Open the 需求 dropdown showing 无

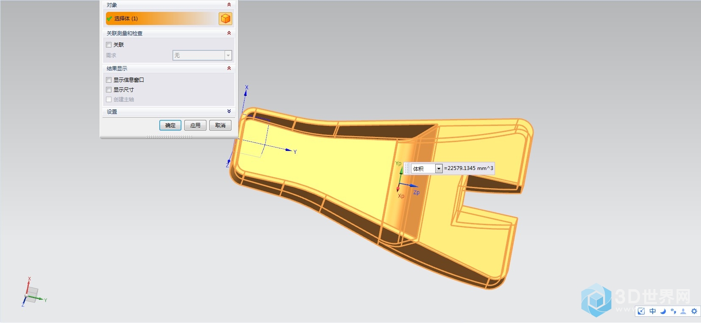coord(202,55)
